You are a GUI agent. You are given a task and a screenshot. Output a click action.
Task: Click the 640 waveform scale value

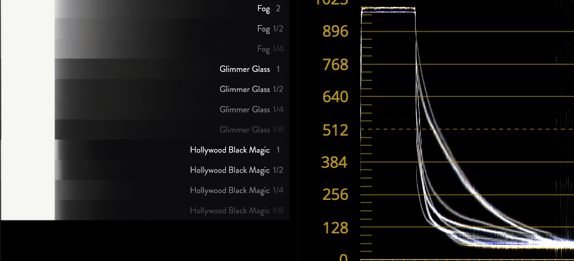point(335,97)
